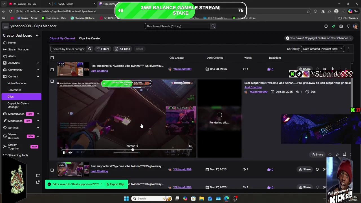Click inside the Dashboard Search field
Viewport: 361px width, 203px height.
tap(177, 26)
